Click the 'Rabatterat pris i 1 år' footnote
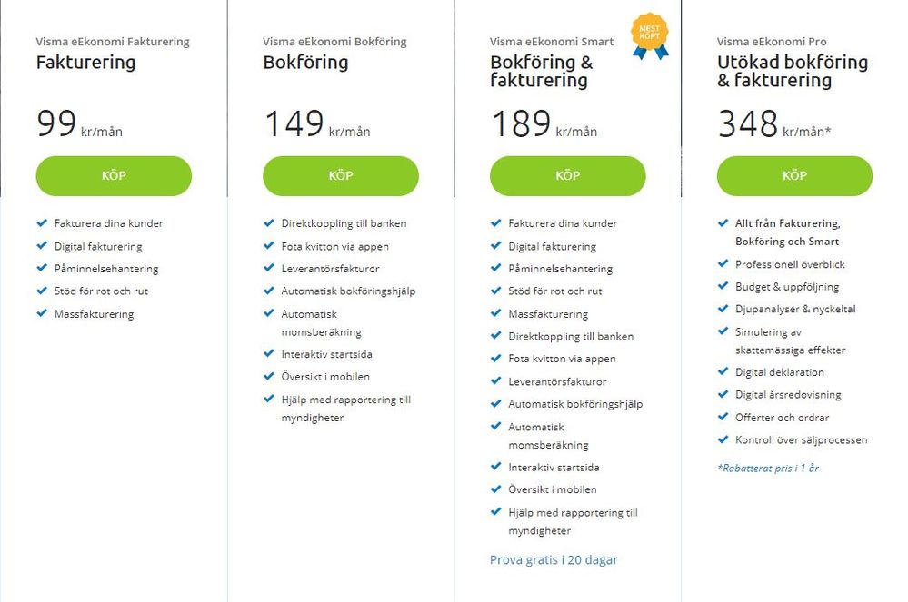908x602 pixels. [768, 469]
